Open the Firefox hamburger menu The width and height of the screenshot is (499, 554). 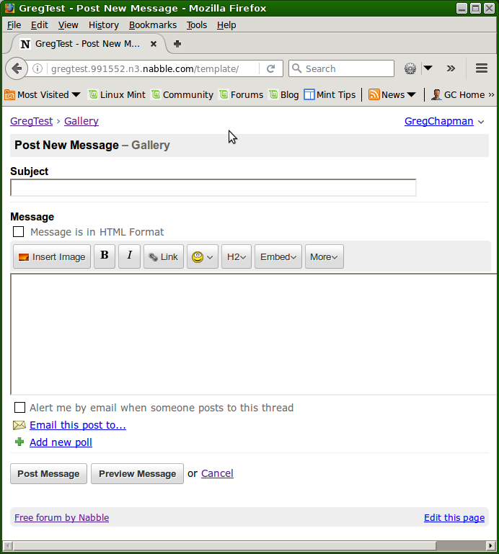(482, 69)
